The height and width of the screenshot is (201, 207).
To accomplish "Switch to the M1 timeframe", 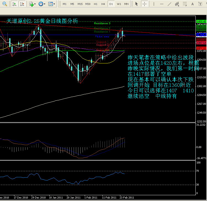I will click(64, 4).
